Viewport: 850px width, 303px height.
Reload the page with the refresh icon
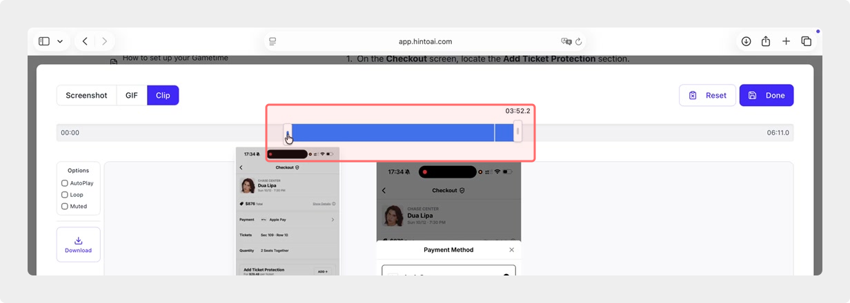click(x=579, y=41)
